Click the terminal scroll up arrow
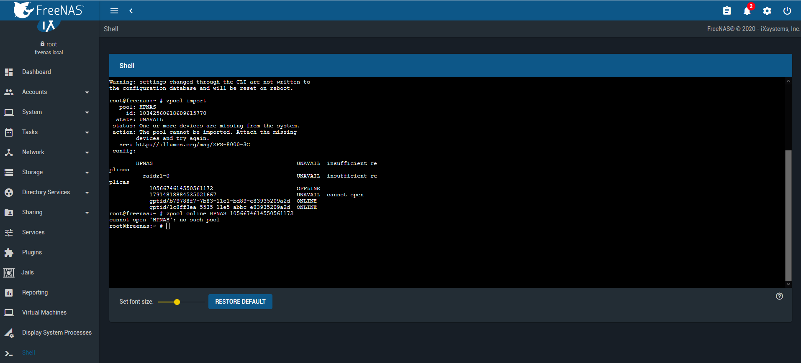Screen dimensions: 801x363 pos(788,81)
